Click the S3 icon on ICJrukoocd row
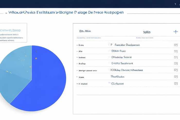The width and height of the screenshot is (180, 120). (x=176, y=83)
